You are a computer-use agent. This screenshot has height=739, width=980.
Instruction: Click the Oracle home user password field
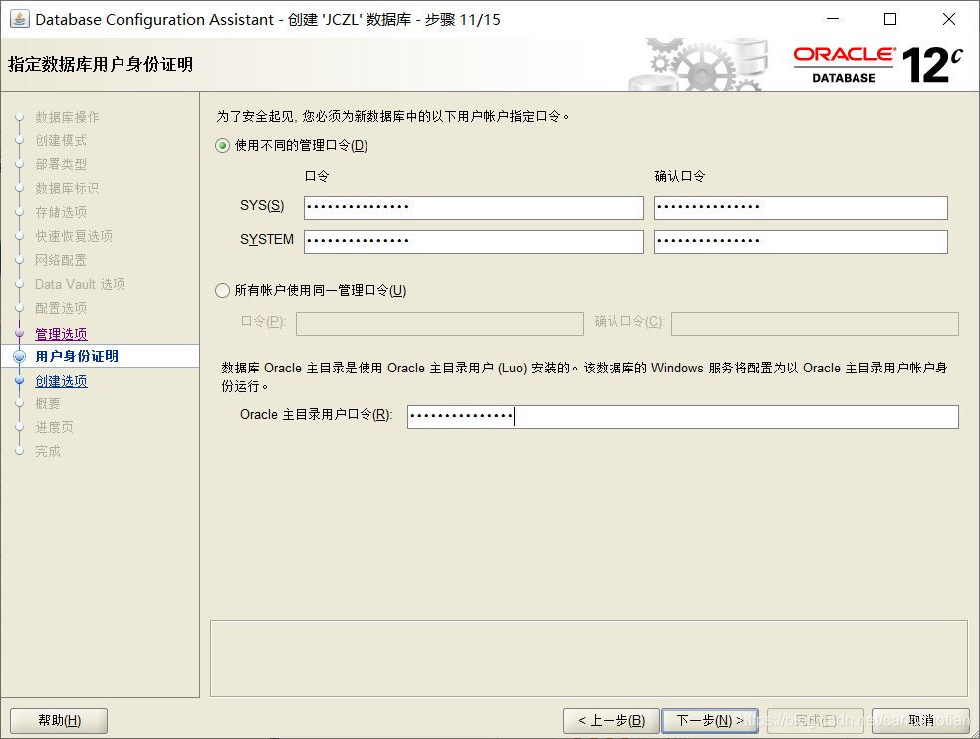[683, 417]
